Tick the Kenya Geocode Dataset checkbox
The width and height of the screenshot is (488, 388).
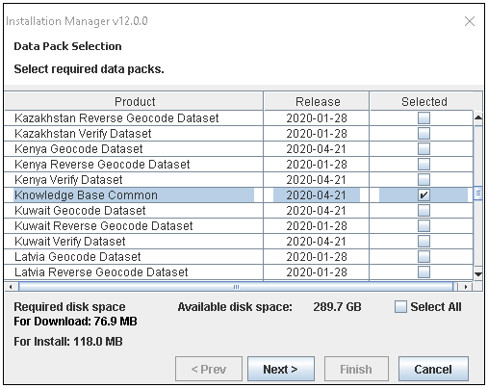424,148
